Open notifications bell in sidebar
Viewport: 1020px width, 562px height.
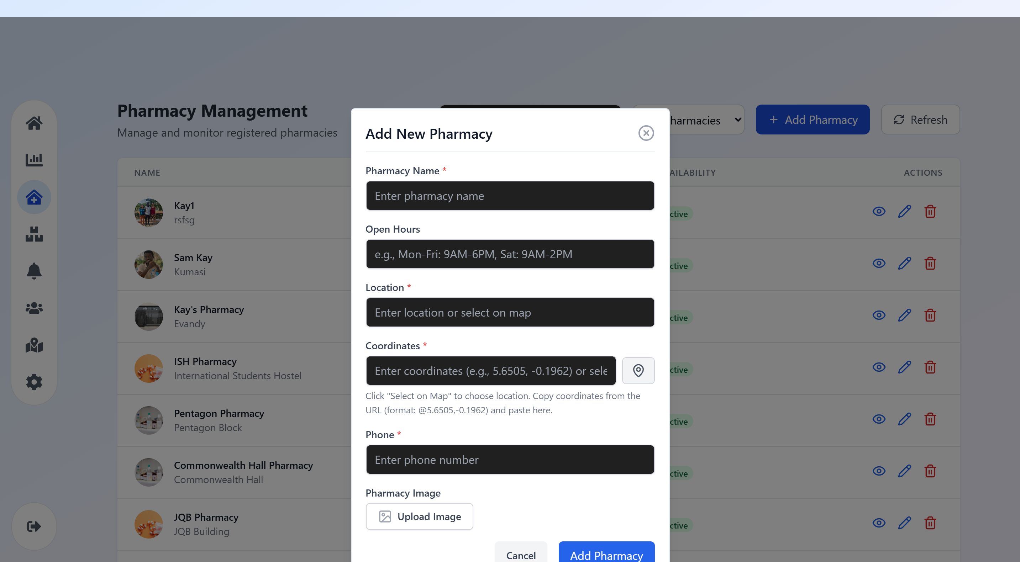coord(34,271)
